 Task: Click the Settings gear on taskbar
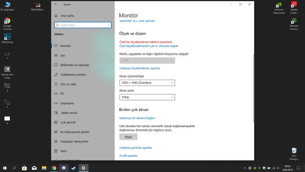coord(83,168)
